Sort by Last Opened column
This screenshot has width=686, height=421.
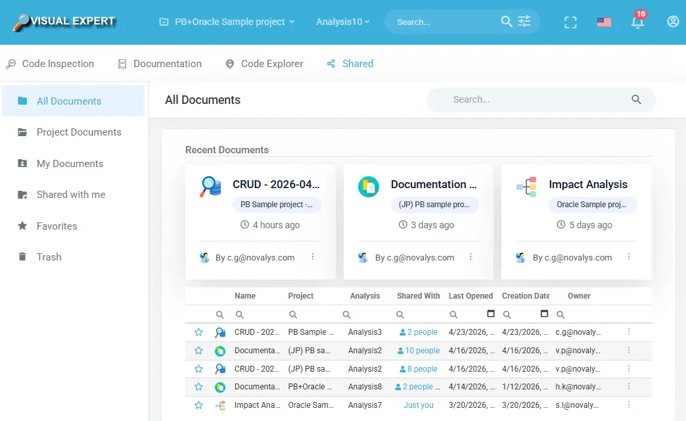click(470, 296)
